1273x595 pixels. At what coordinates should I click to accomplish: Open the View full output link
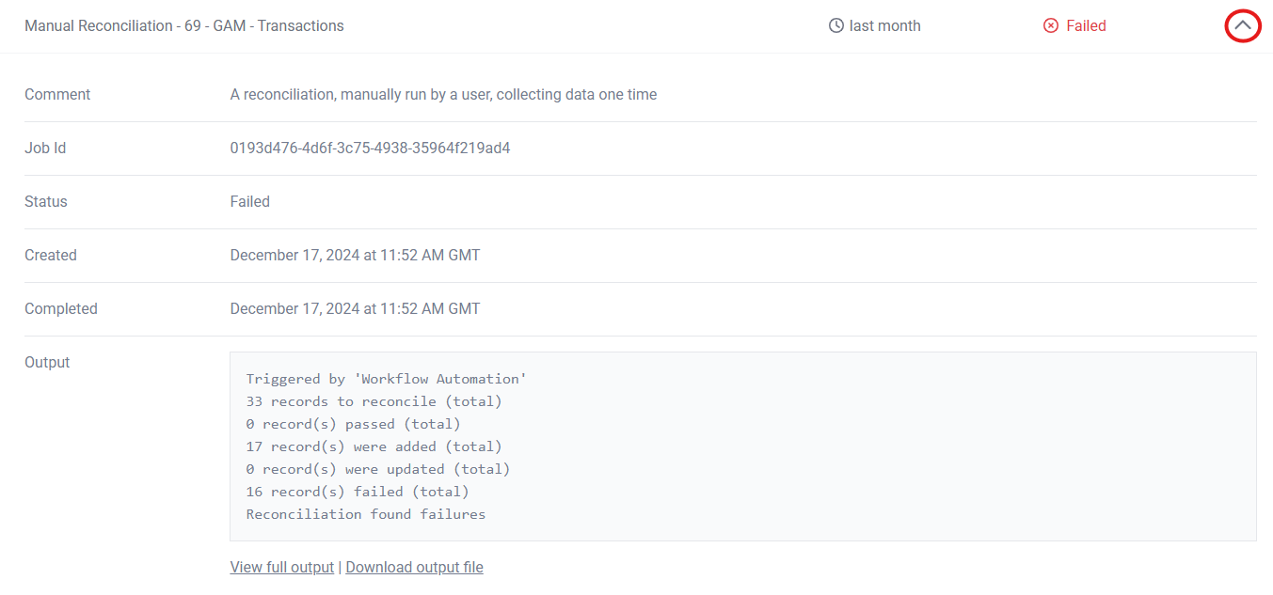pyautogui.click(x=281, y=567)
